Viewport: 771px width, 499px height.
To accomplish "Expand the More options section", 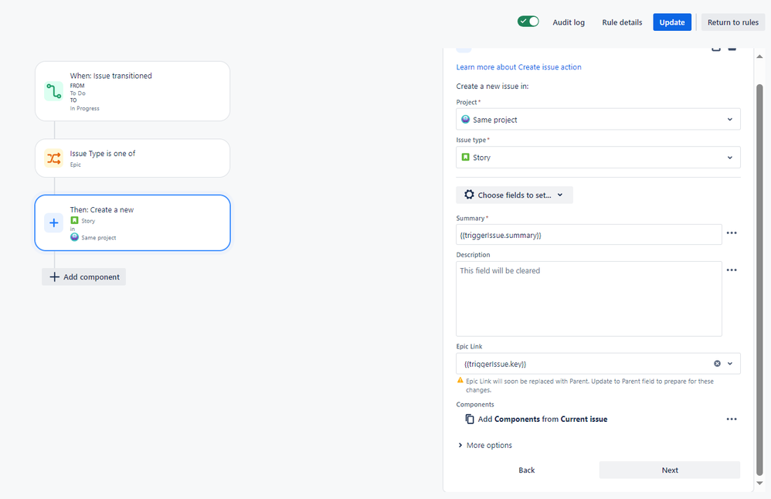I will click(485, 446).
